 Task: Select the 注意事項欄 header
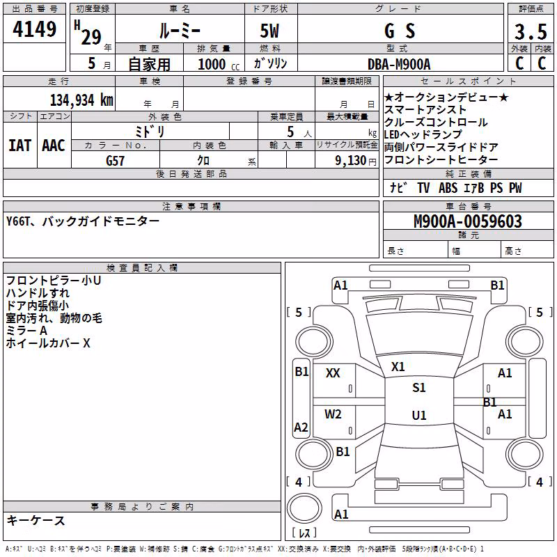pos(191,206)
